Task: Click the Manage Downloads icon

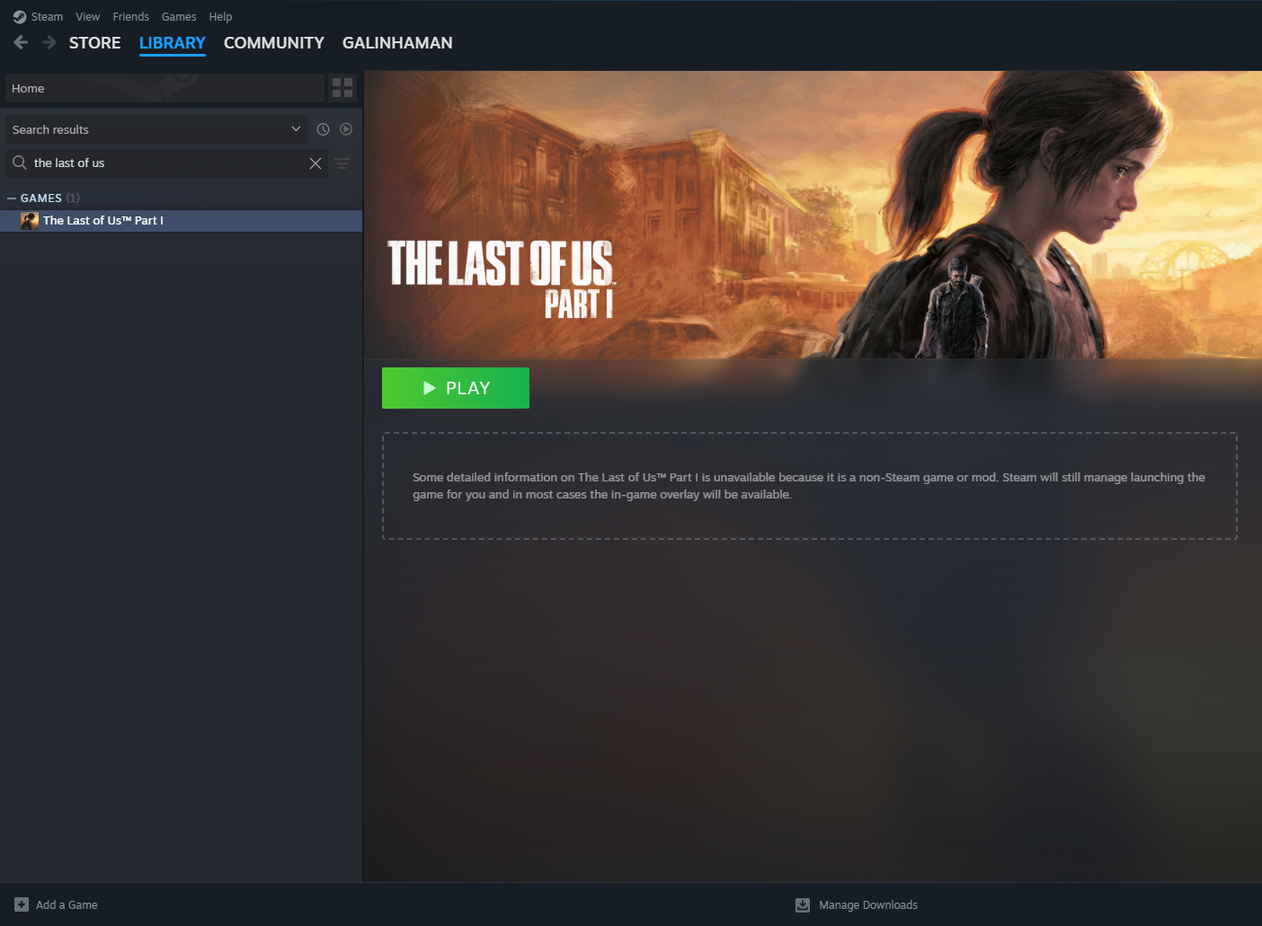Action: pyautogui.click(x=802, y=904)
